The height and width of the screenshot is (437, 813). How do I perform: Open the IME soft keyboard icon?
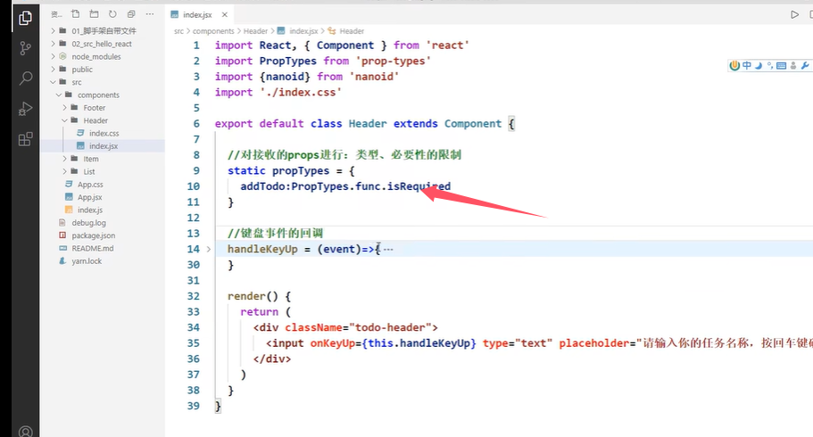(782, 65)
